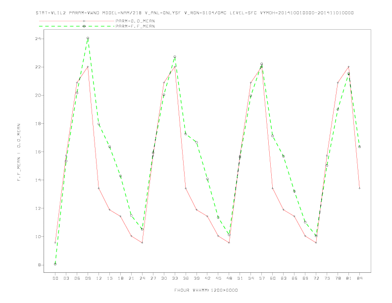392x303 pixels.
Task: Click red O.O_MEAN marker at hour 84
Action: coord(359,188)
